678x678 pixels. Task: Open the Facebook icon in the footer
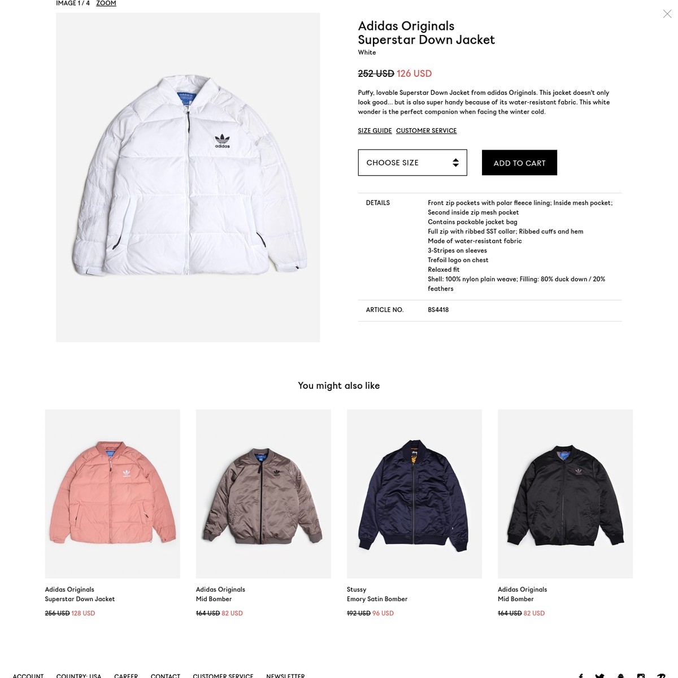click(x=580, y=676)
